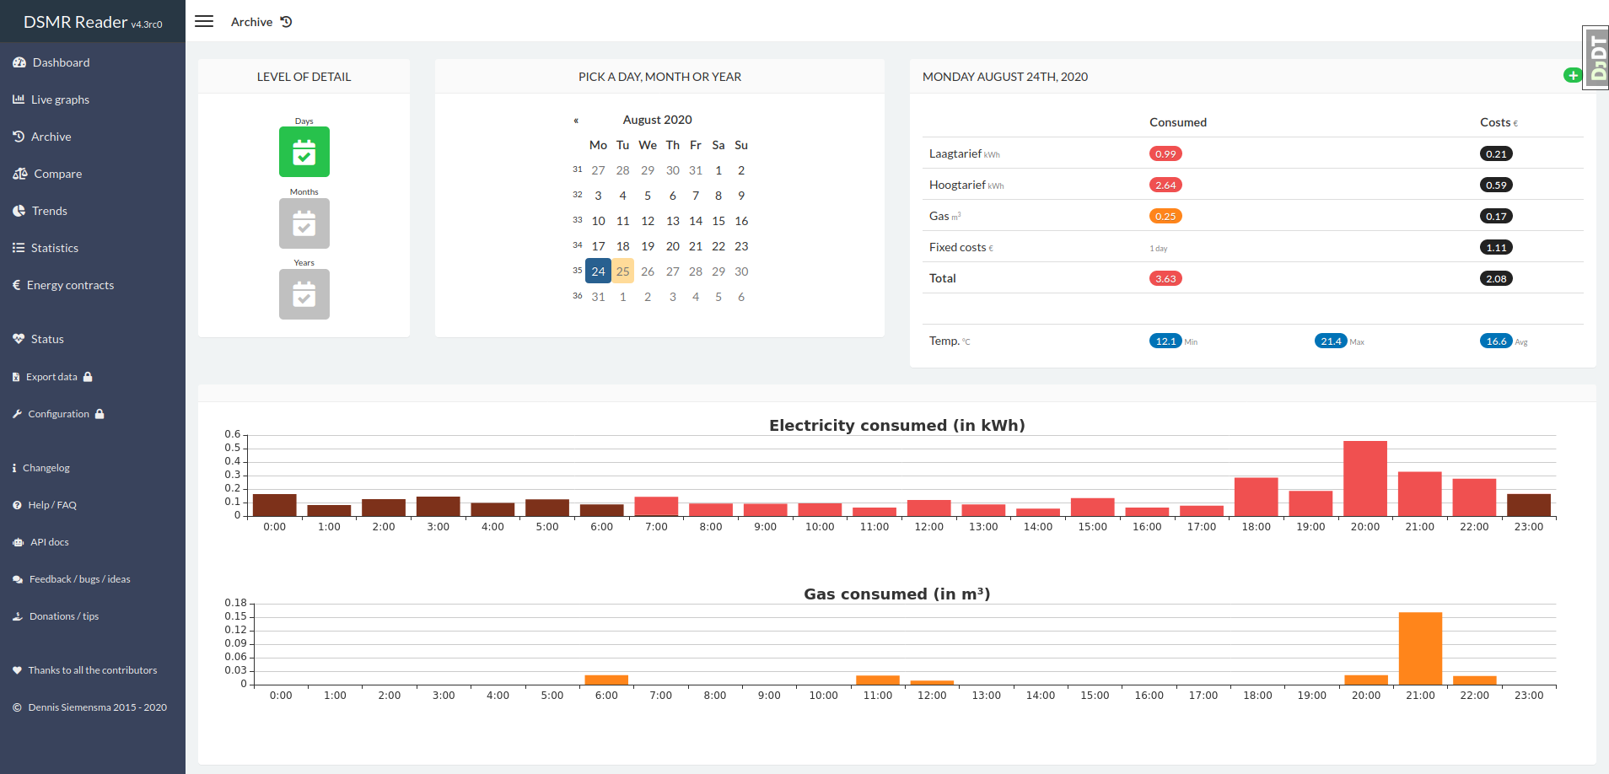1609x774 pixels.
Task: Pick August 3 in calendar
Action: pos(598,196)
